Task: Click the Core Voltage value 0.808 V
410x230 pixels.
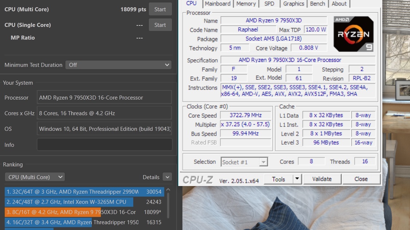Action: pos(308,48)
